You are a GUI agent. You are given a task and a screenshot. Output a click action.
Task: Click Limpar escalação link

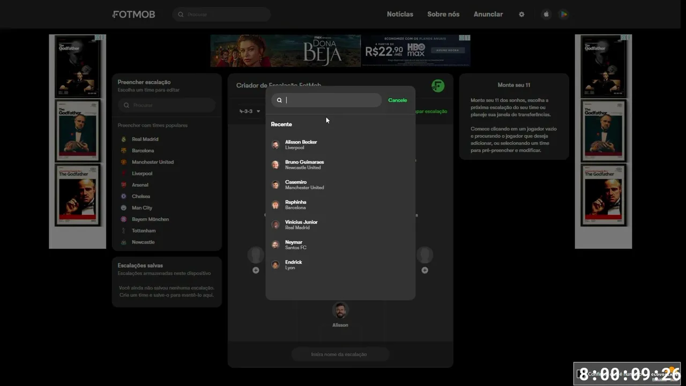click(430, 112)
